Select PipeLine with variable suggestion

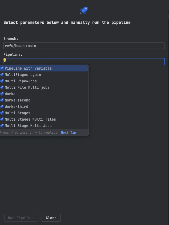44,68
